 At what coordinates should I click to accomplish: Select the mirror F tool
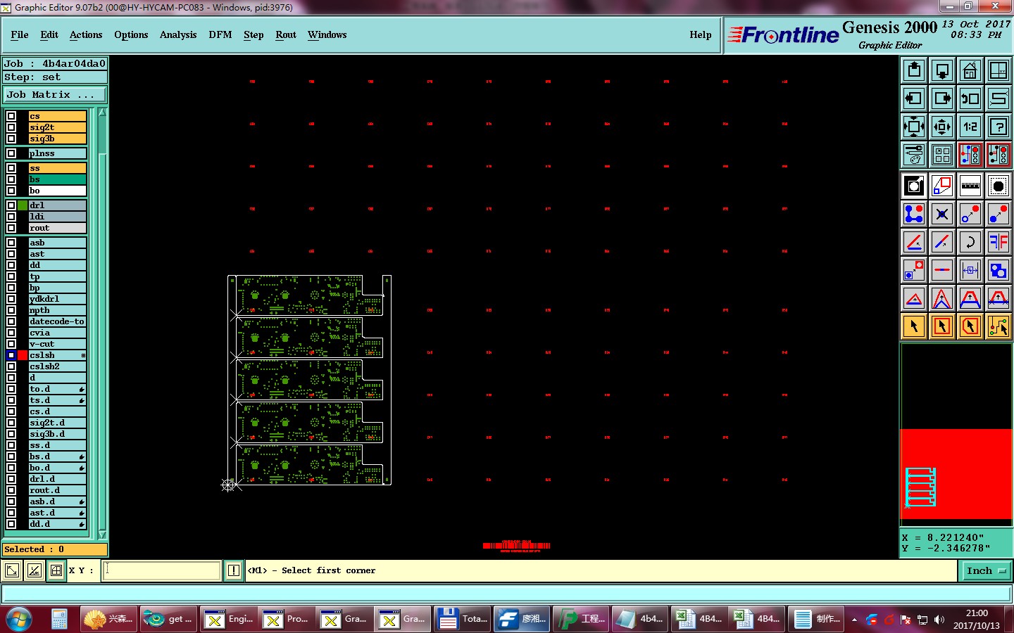tap(999, 242)
